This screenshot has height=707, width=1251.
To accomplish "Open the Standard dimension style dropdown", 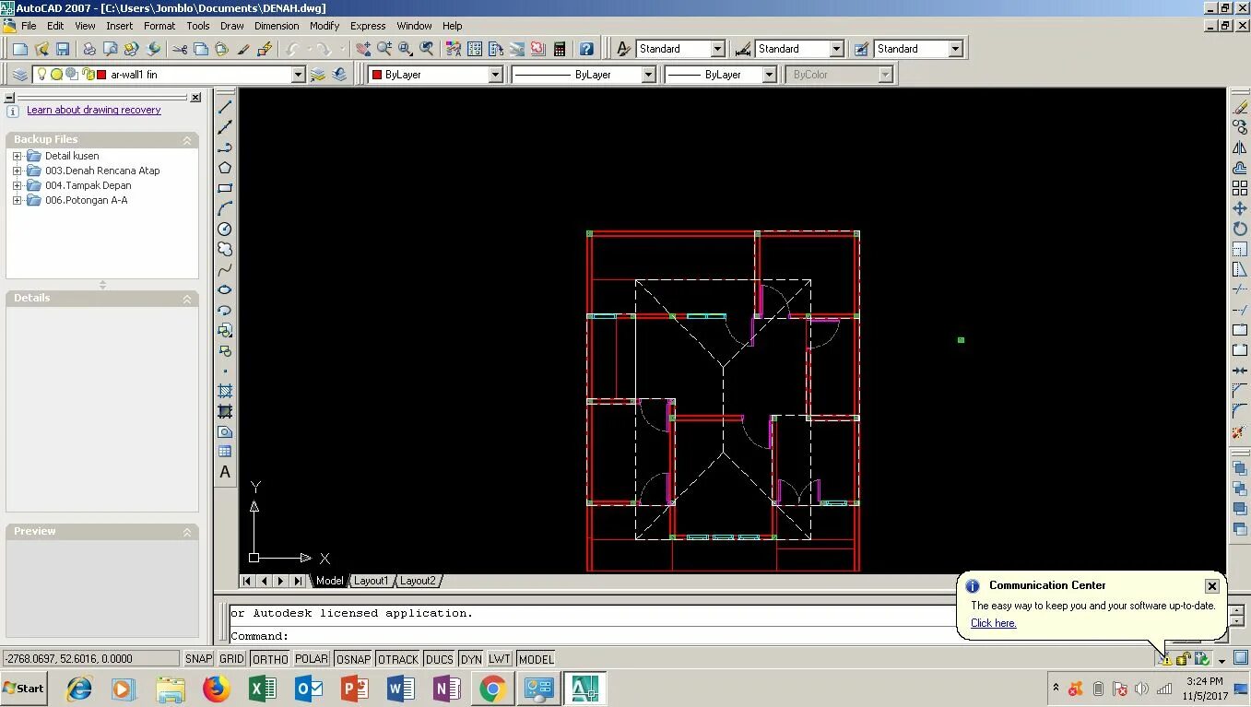I will (x=836, y=49).
